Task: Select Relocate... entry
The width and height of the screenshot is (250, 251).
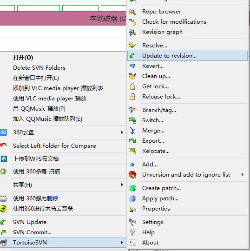Action: 187,151
